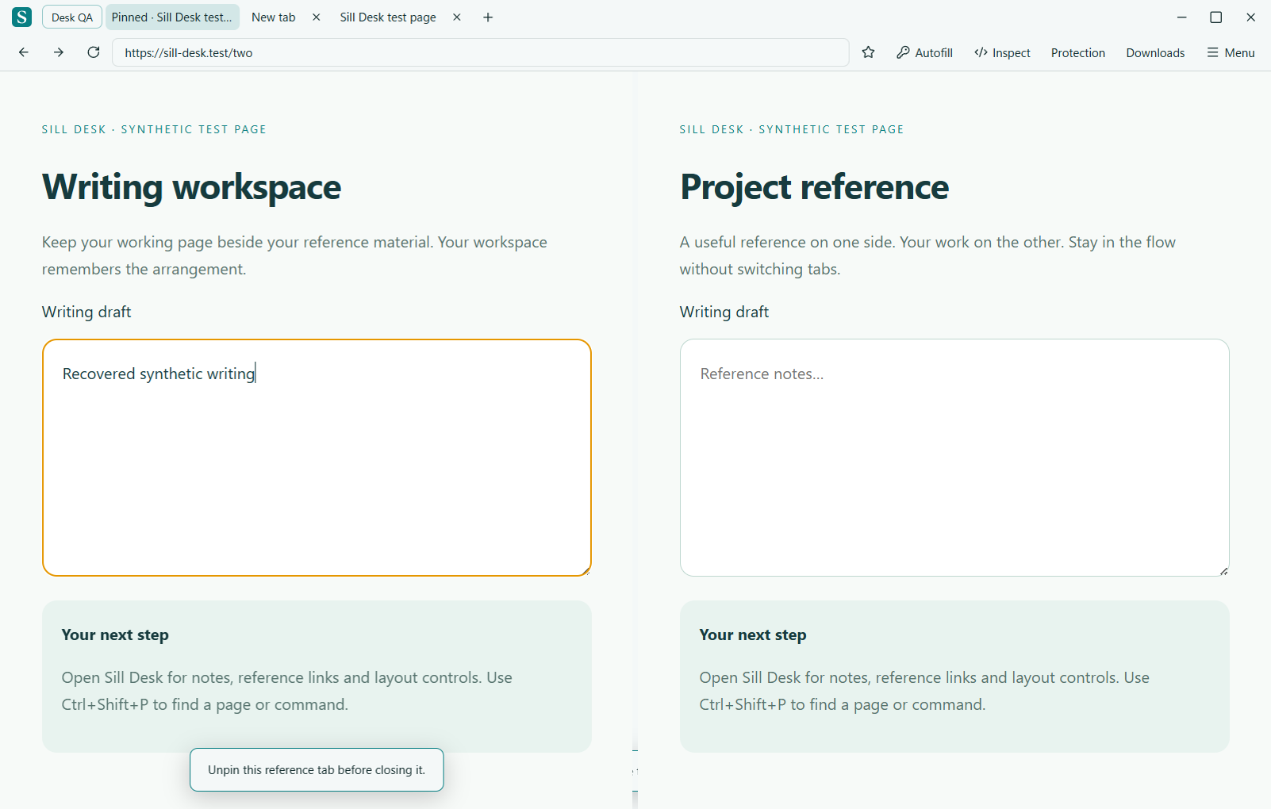
Task: Open the hamburger Menu
Action: (x=1231, y=52)
